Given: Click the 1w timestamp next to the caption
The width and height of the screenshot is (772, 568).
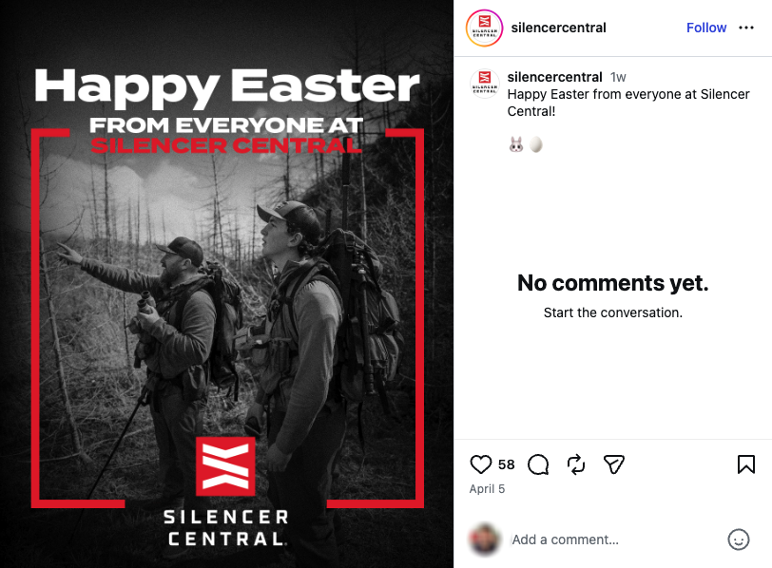Looking at the screenshot, I should pyautogui.click(x=618, y=77).
